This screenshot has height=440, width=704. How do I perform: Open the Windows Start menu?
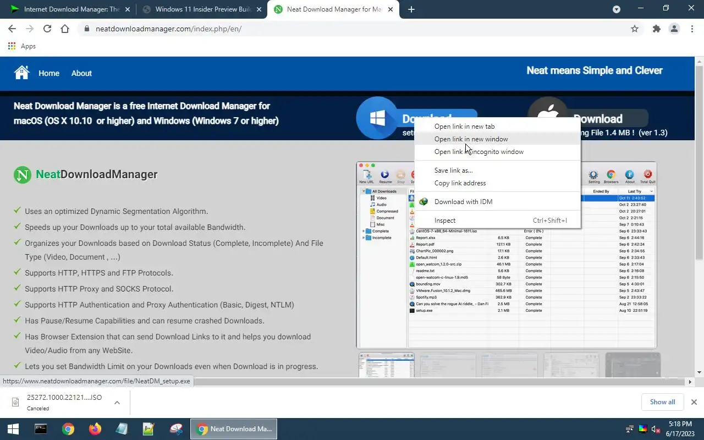click(x=13, y=429)
